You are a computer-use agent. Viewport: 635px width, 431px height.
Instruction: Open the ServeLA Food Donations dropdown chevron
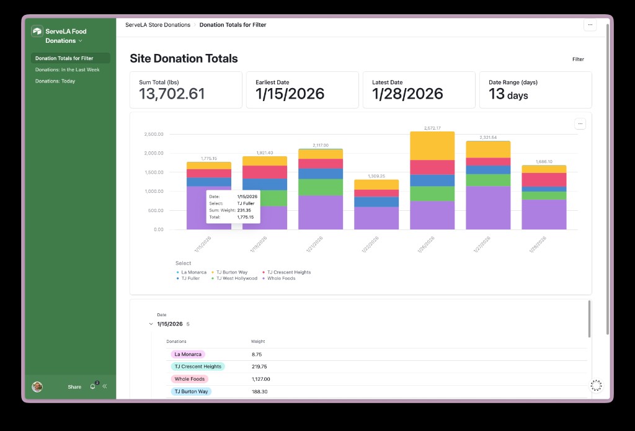coord(80,41)
